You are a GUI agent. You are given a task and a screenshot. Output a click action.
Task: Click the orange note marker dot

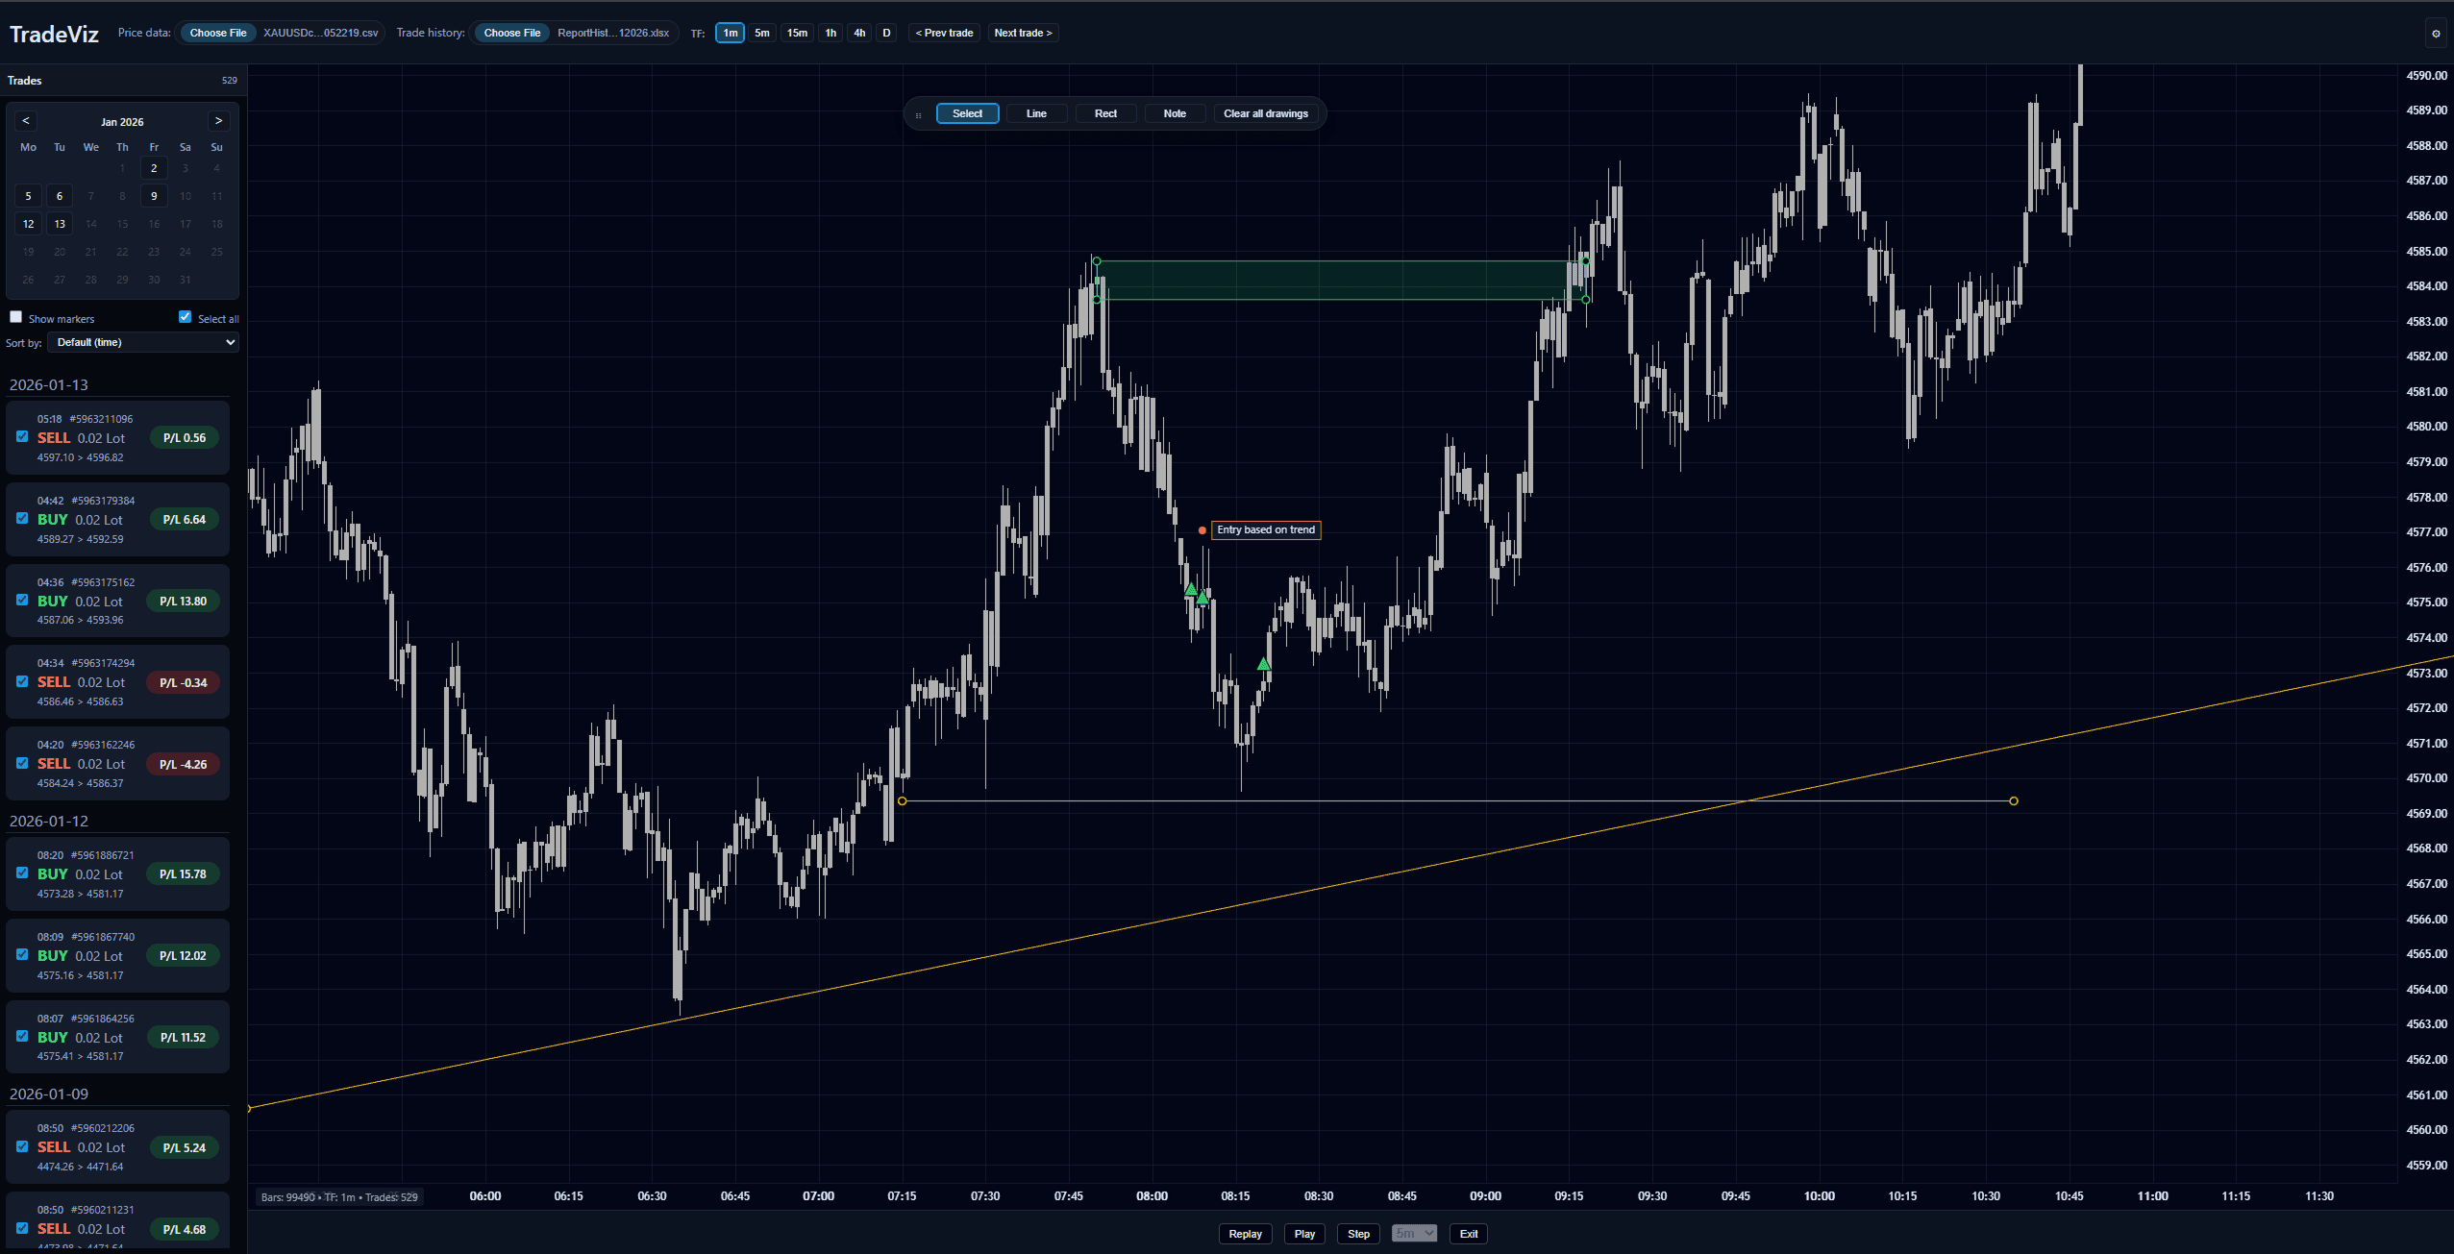coord(1202,530)
